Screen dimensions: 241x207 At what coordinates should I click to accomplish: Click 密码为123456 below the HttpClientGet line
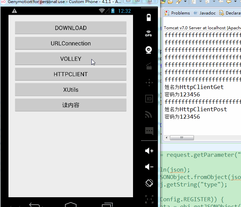182,94
